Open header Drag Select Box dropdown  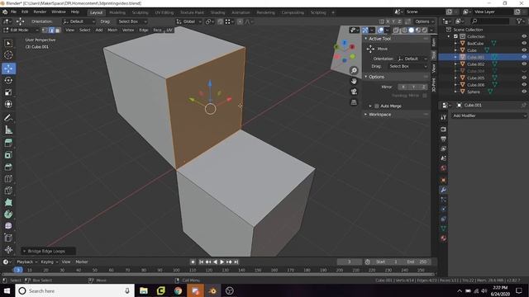[x=132, y=21]
